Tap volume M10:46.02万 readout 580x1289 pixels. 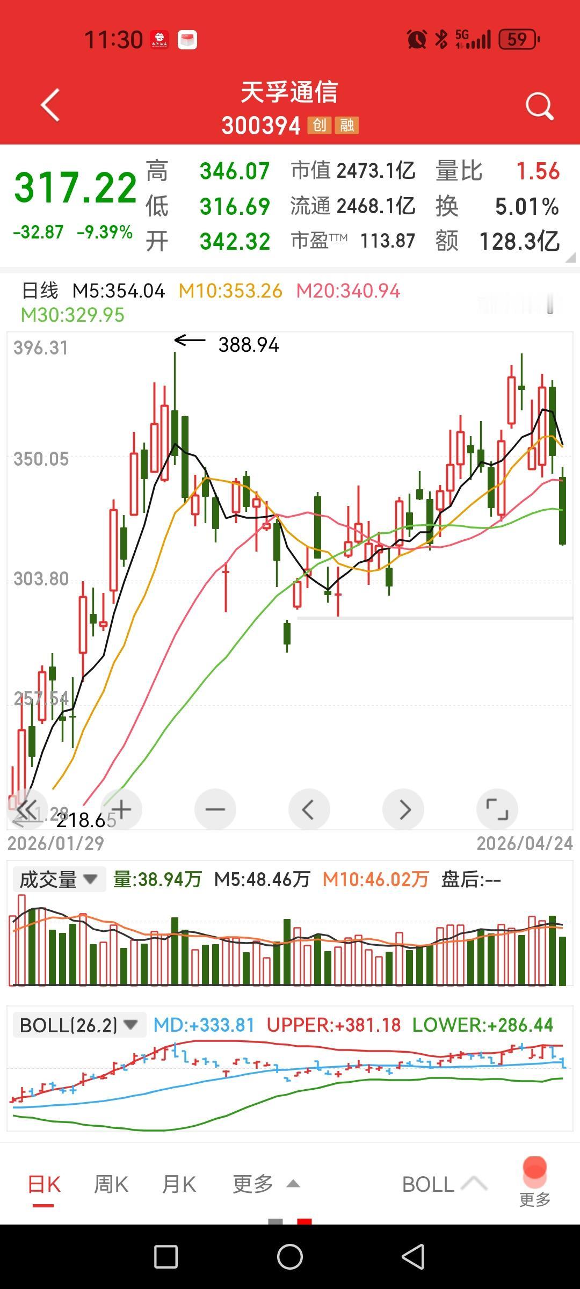pyautogui.click(x=375, y=879)
